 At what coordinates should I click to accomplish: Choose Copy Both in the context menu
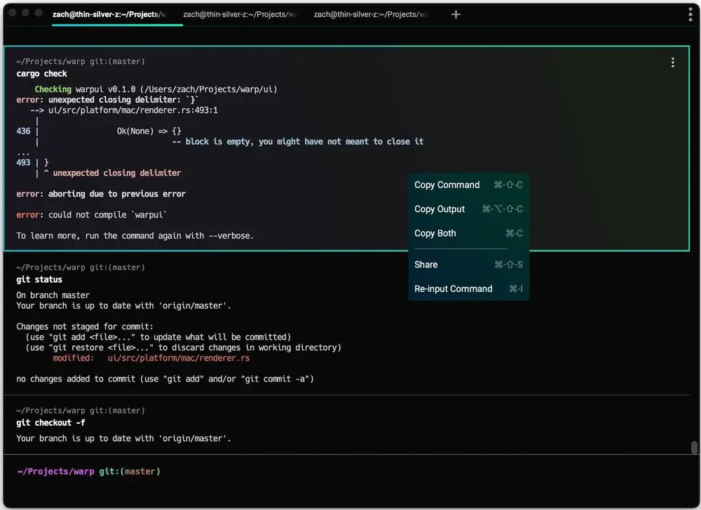[435, 233]
